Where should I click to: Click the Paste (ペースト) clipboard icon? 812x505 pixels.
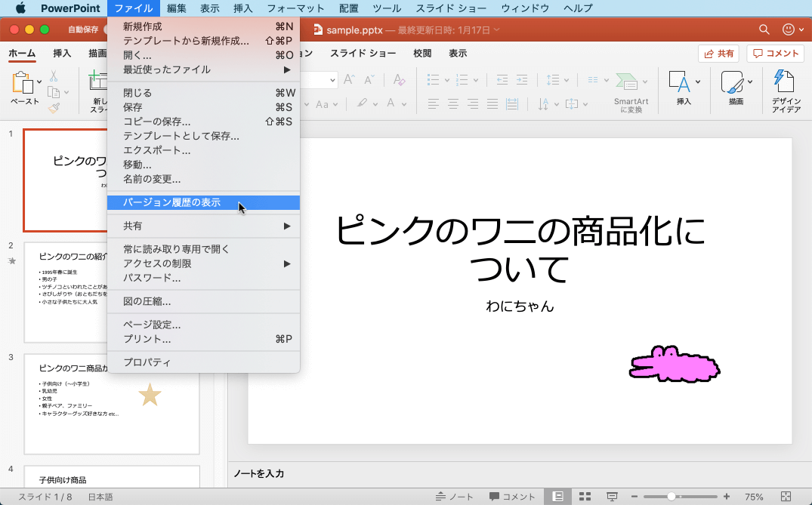point(21,84)
